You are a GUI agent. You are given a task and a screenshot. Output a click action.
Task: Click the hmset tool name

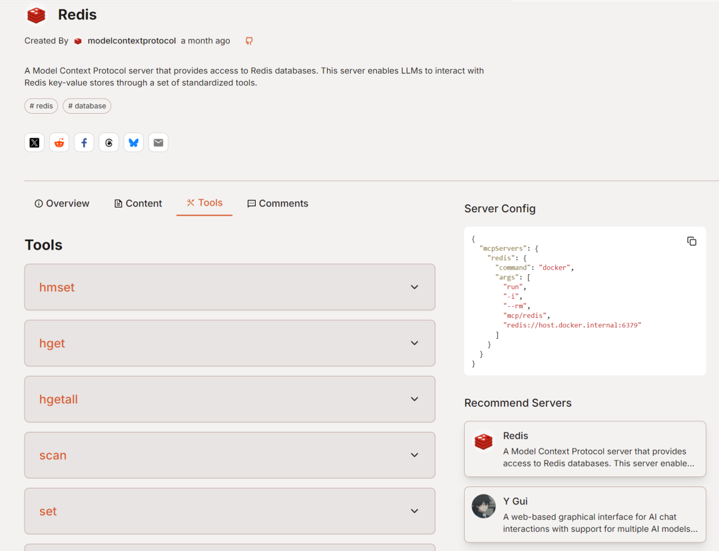point(57,287)
